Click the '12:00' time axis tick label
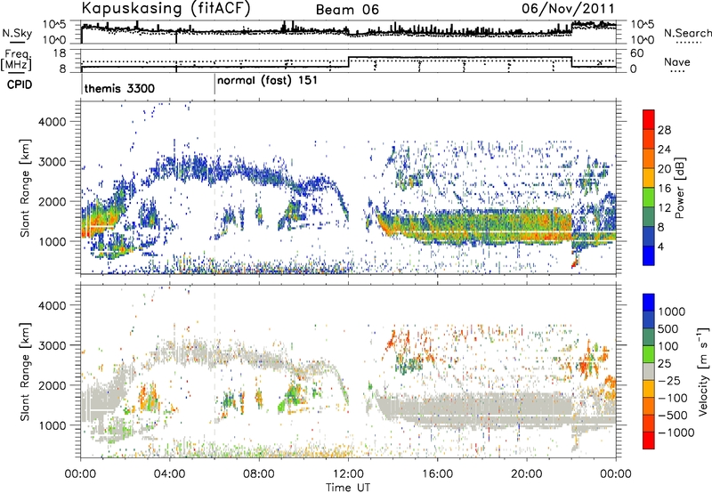Image resolution: width=712 pixels, height=493 pixels. (x=348, y=474)
